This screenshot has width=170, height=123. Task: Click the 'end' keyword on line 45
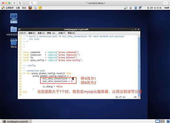25,92
